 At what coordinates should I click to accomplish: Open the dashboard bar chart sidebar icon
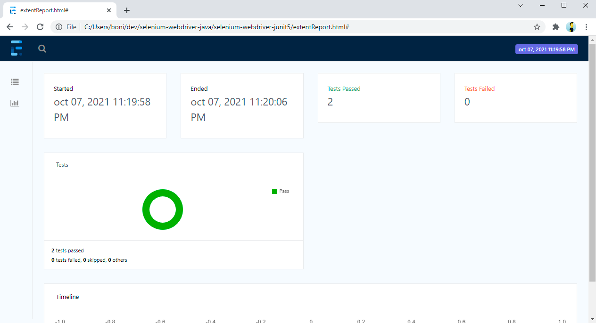(15, 103)
